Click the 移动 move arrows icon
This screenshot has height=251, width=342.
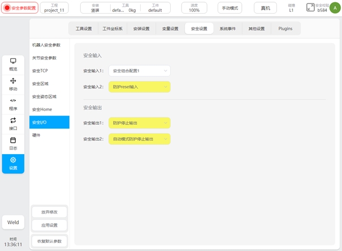point(13,81)
